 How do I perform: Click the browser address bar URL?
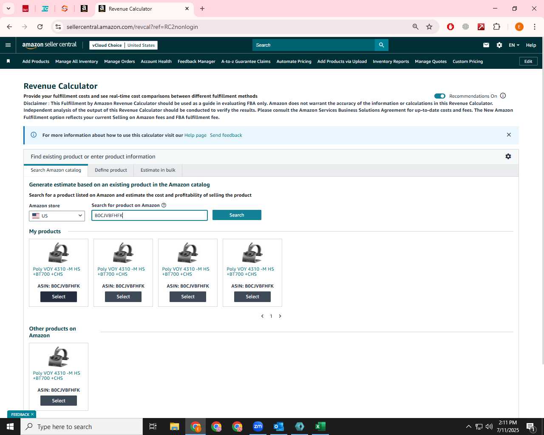132,27
